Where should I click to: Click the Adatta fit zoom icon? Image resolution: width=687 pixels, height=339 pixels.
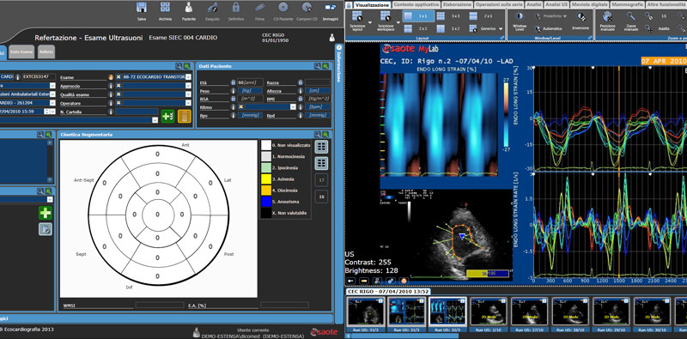tap(648, 28)
